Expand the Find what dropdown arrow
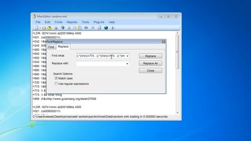251x141 pixels. tap(127, 56)
